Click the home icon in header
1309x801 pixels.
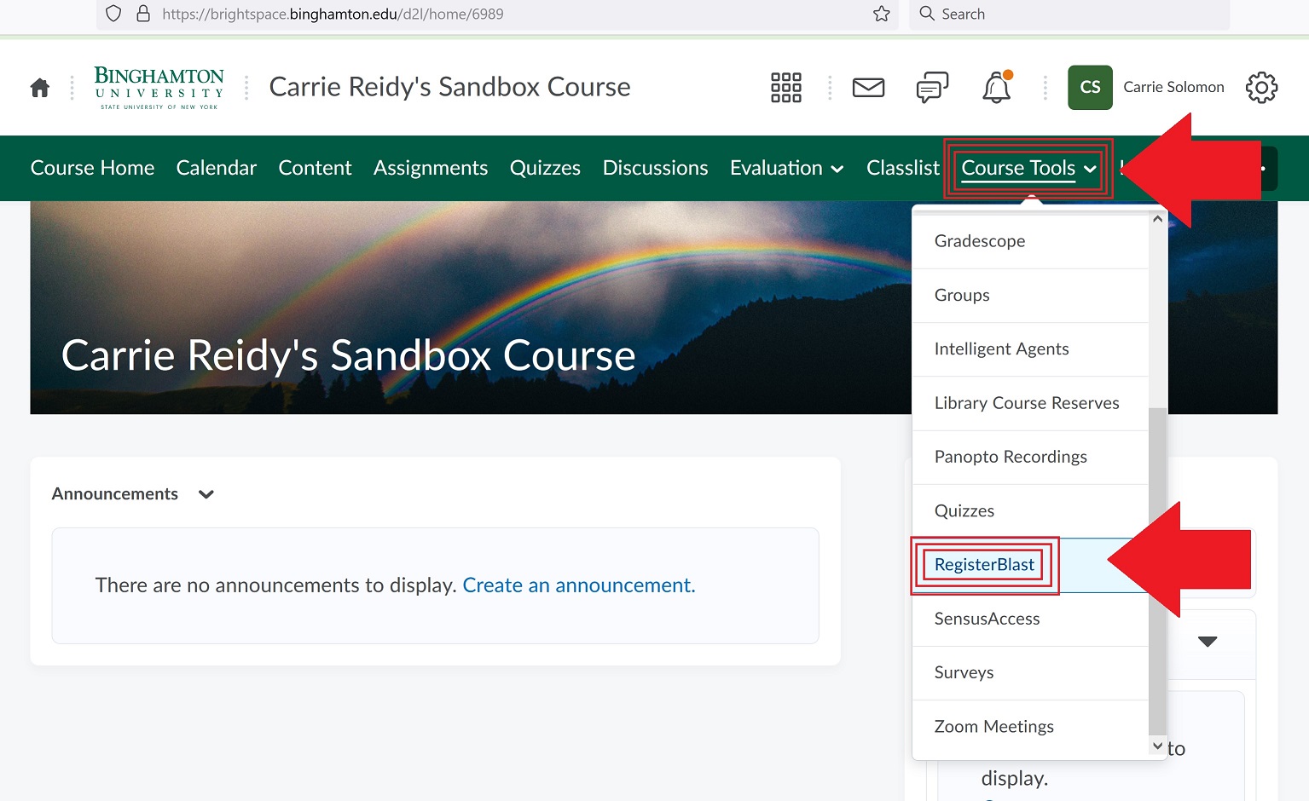pos(40,88)
